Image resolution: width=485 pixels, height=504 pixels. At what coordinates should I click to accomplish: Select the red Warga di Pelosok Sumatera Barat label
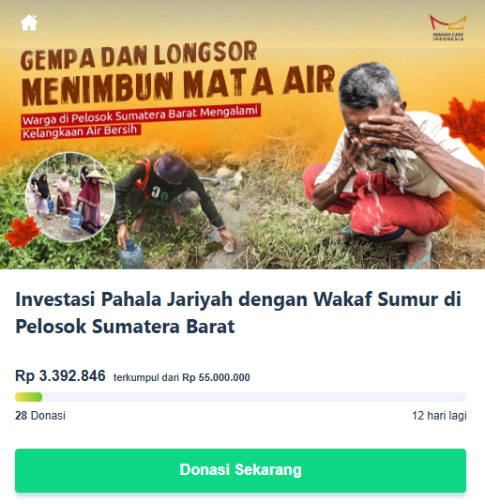141,115
